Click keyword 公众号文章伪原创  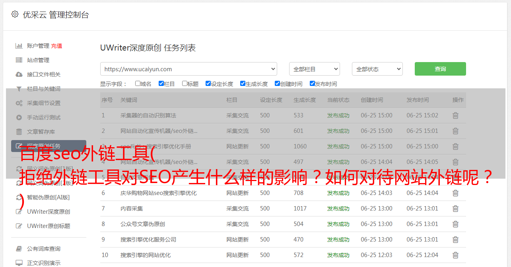click(x=143, y=224)
